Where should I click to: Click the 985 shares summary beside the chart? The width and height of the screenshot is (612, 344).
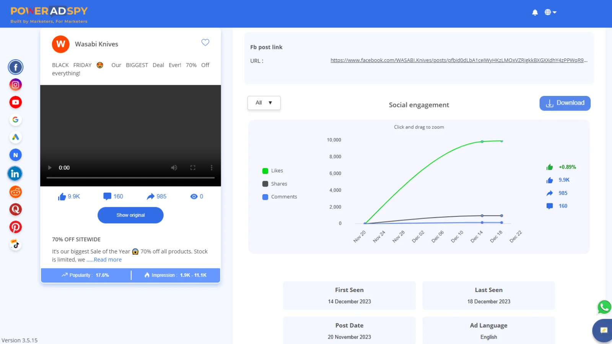tap(557, 193)
